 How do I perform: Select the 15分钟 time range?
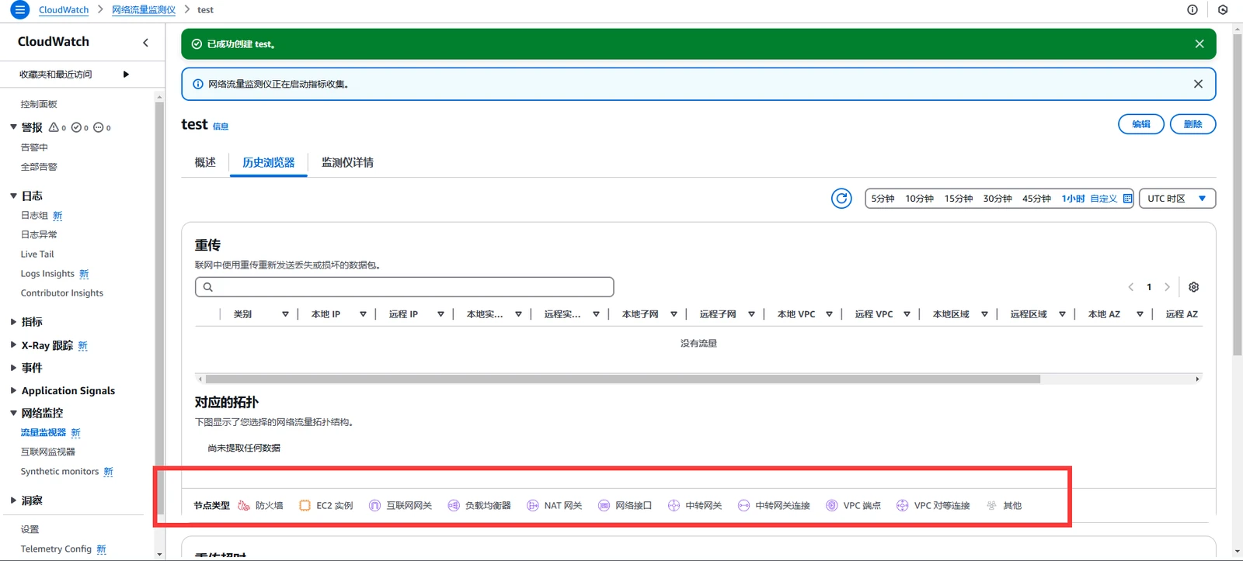coord(959,199)
